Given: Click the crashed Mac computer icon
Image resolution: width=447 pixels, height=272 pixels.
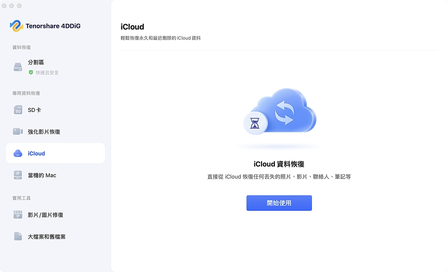Looking at the screenshot, I should coord(18,175).
